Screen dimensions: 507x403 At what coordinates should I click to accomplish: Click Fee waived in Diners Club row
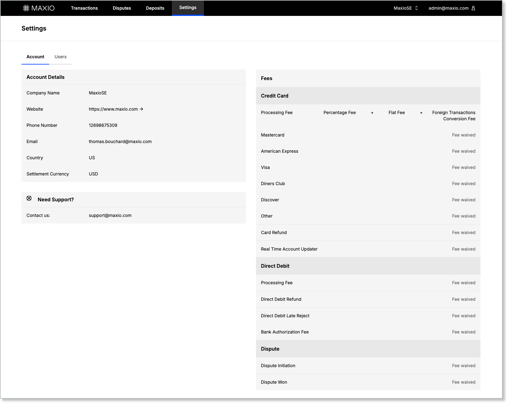tap(464, 184)
